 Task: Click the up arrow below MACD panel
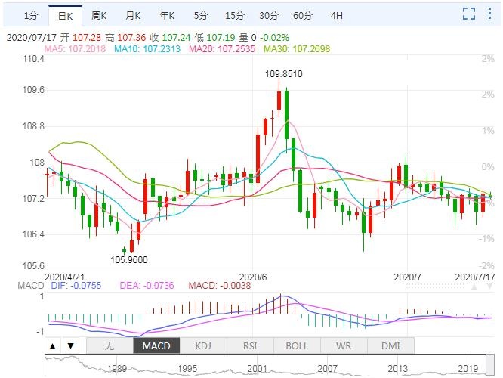click(x=53, y=346)
